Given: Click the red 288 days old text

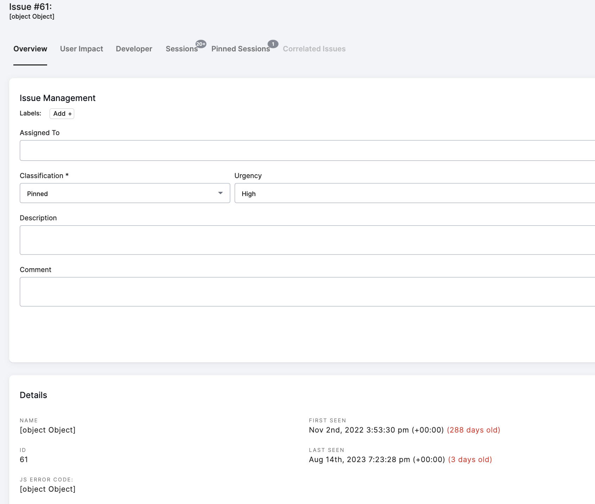Looking at the screenshot, I should tap(473, 430).
